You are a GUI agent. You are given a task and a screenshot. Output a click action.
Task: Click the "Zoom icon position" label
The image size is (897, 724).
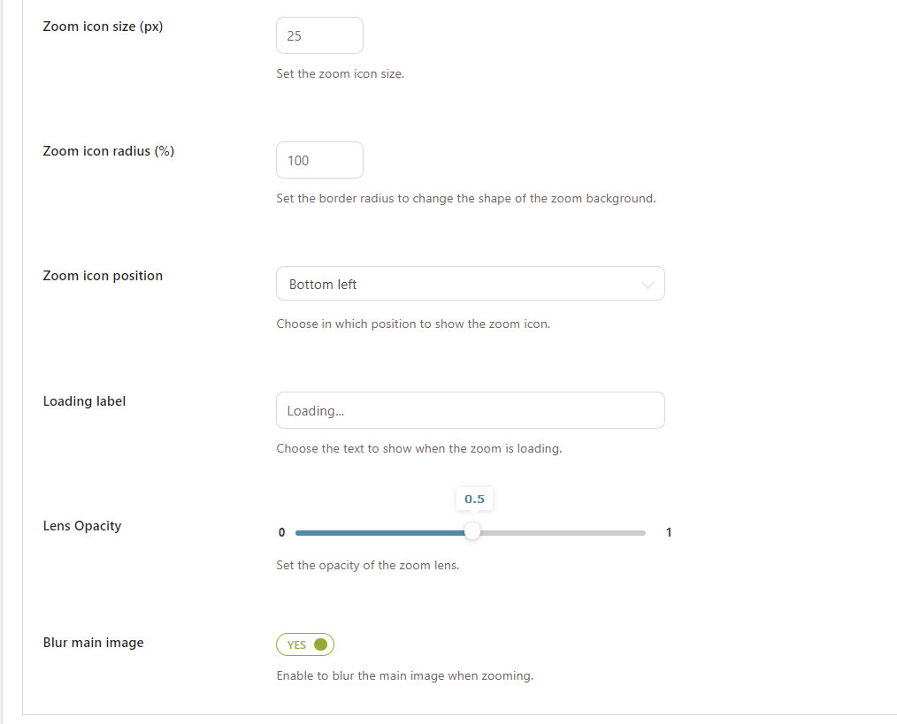click(x=103, y=276)
